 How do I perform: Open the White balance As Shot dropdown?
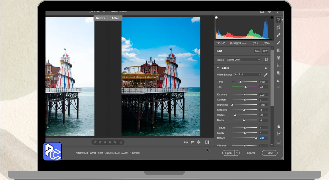coord(248,75)
